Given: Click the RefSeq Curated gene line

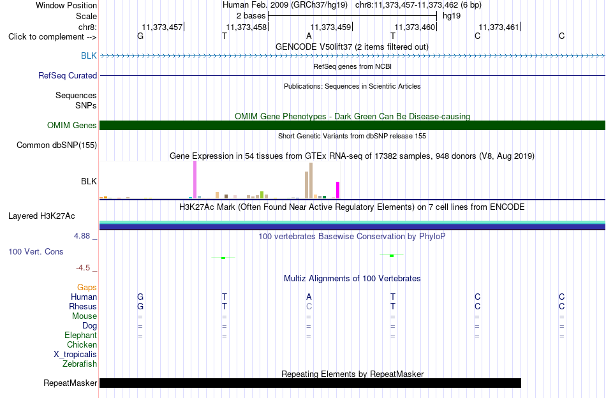Looking at the screenshot, I should 352,75.
